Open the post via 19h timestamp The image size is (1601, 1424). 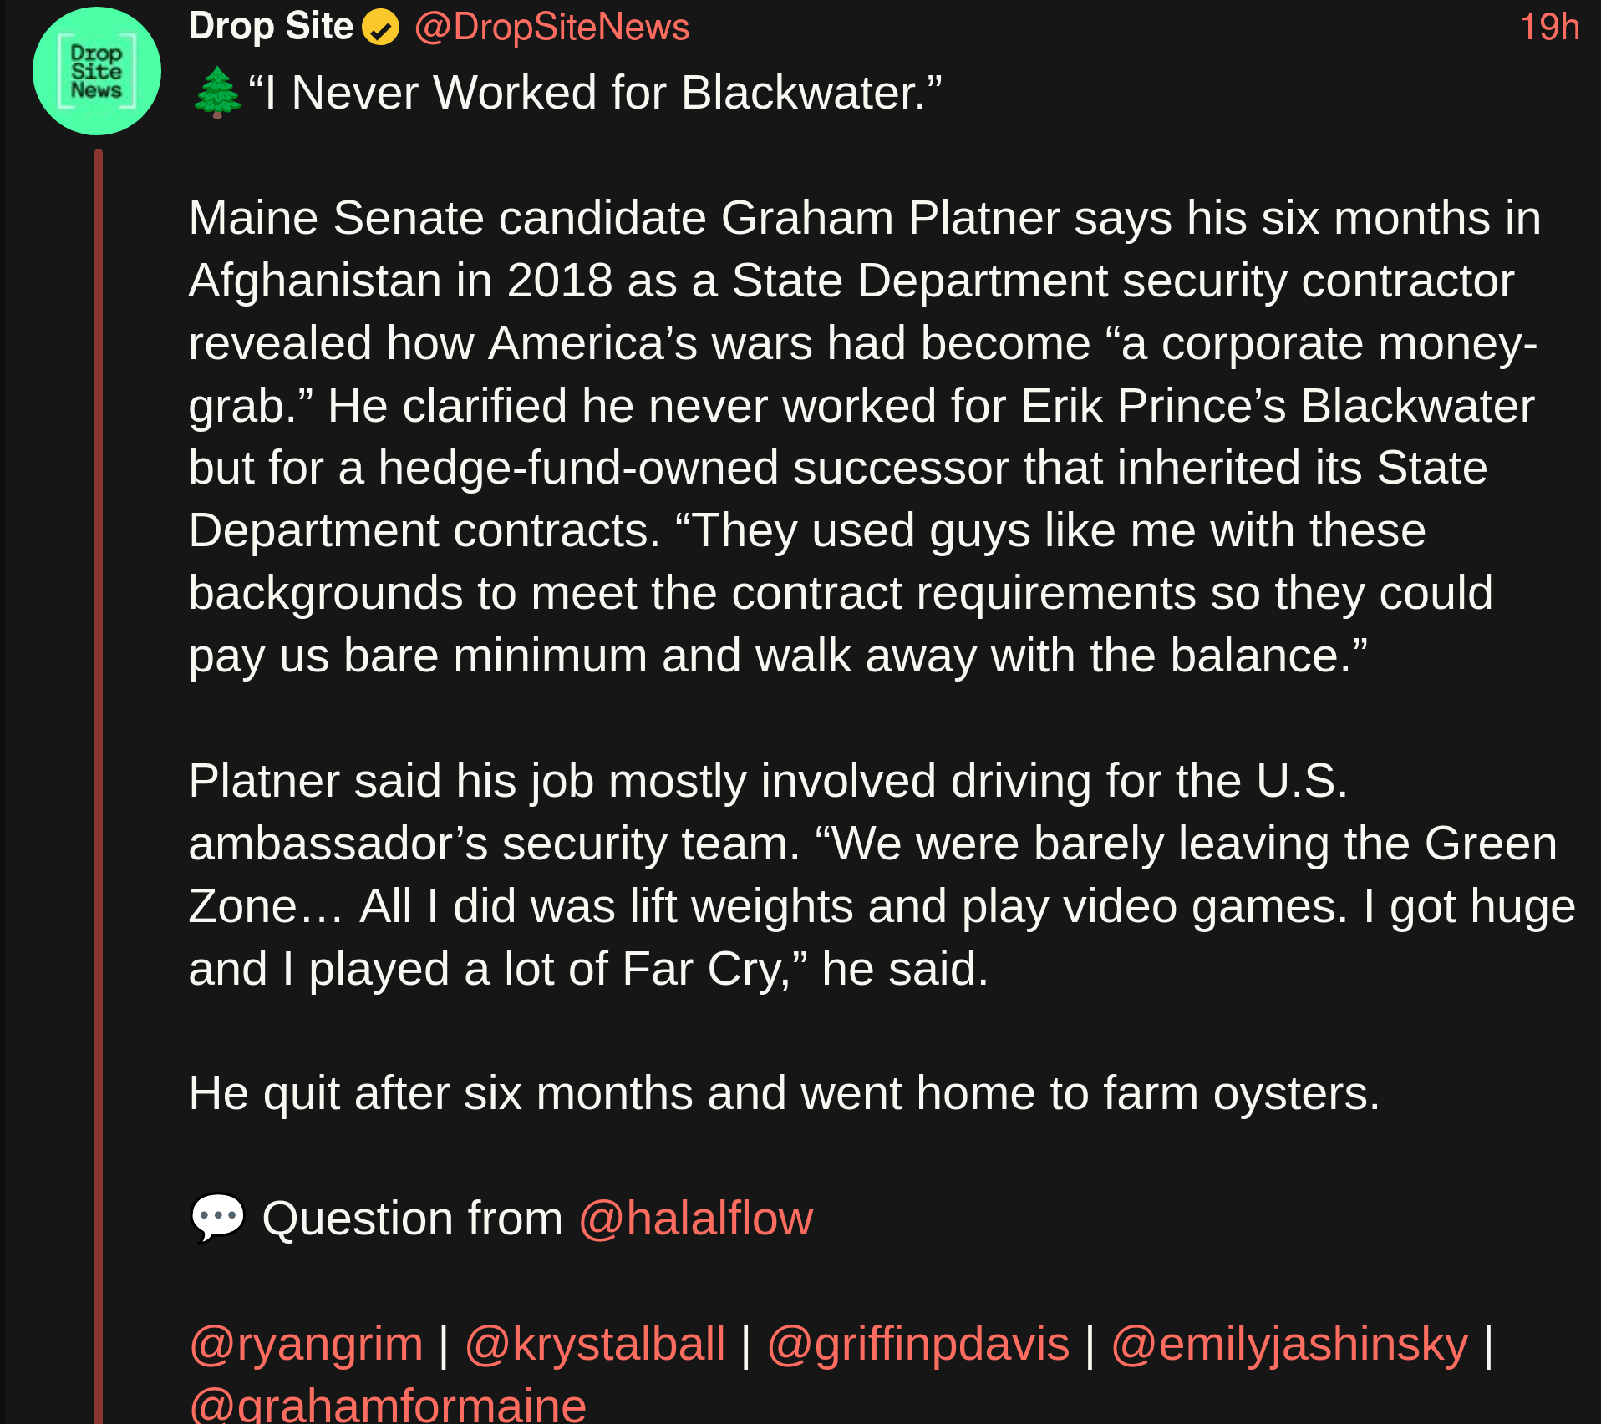1548,28
